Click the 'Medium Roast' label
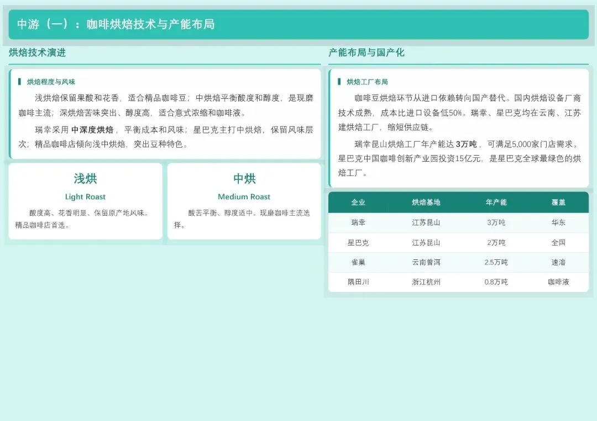The height and width of the screenshot is (421, 597). click(x=244, y=197)
